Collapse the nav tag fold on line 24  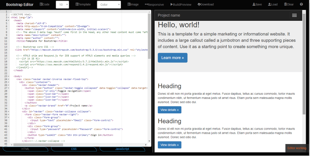pyautogui.click(x=9, y=79)
